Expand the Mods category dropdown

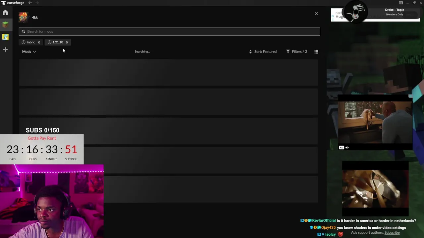(x=29, y=52)
